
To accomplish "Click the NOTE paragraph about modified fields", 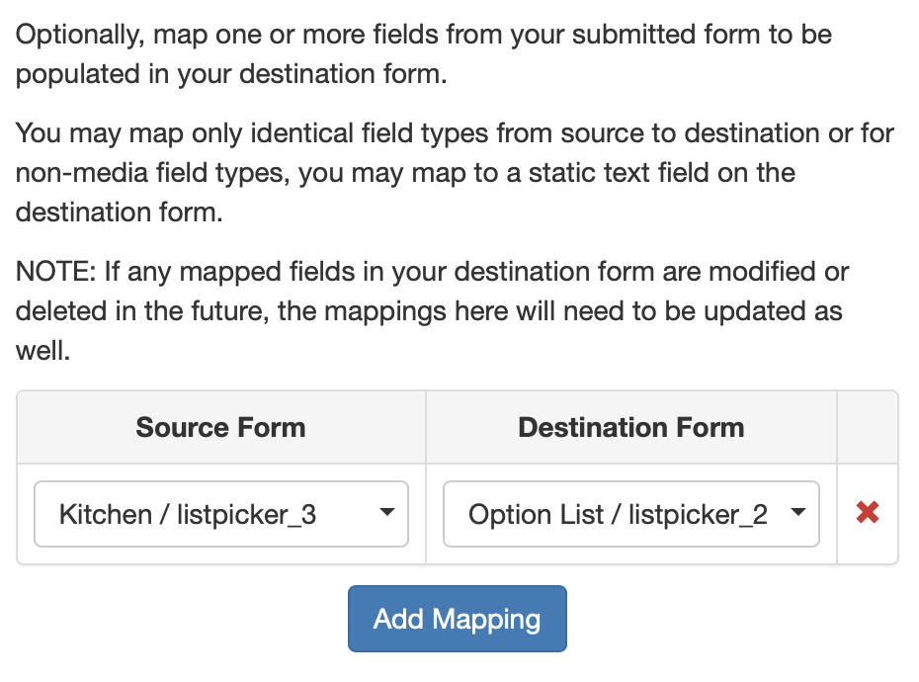I will click(x=432, y=310).
